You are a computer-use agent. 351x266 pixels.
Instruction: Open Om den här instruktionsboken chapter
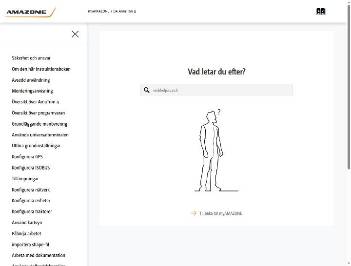[x=41, y=69]
